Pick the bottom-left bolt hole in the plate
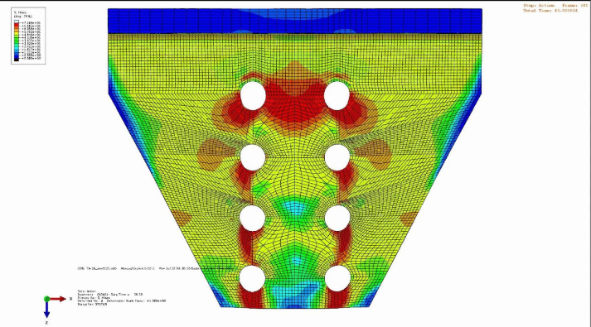This screenshot has height=327, width=591. [x=252, y=278]
